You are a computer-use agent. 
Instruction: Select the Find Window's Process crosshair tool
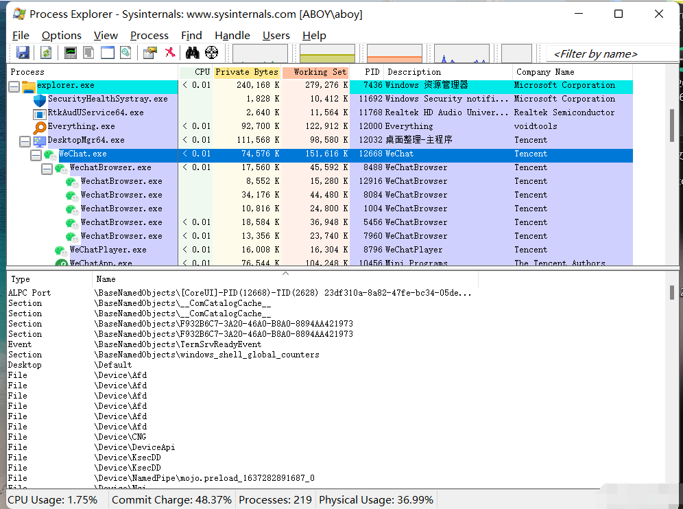[x=211, y=53]
